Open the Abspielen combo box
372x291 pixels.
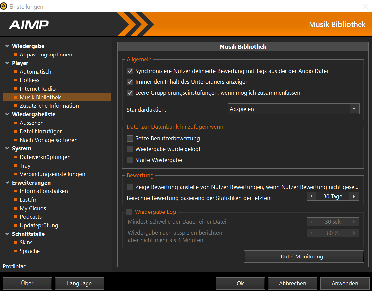[293, 109]
